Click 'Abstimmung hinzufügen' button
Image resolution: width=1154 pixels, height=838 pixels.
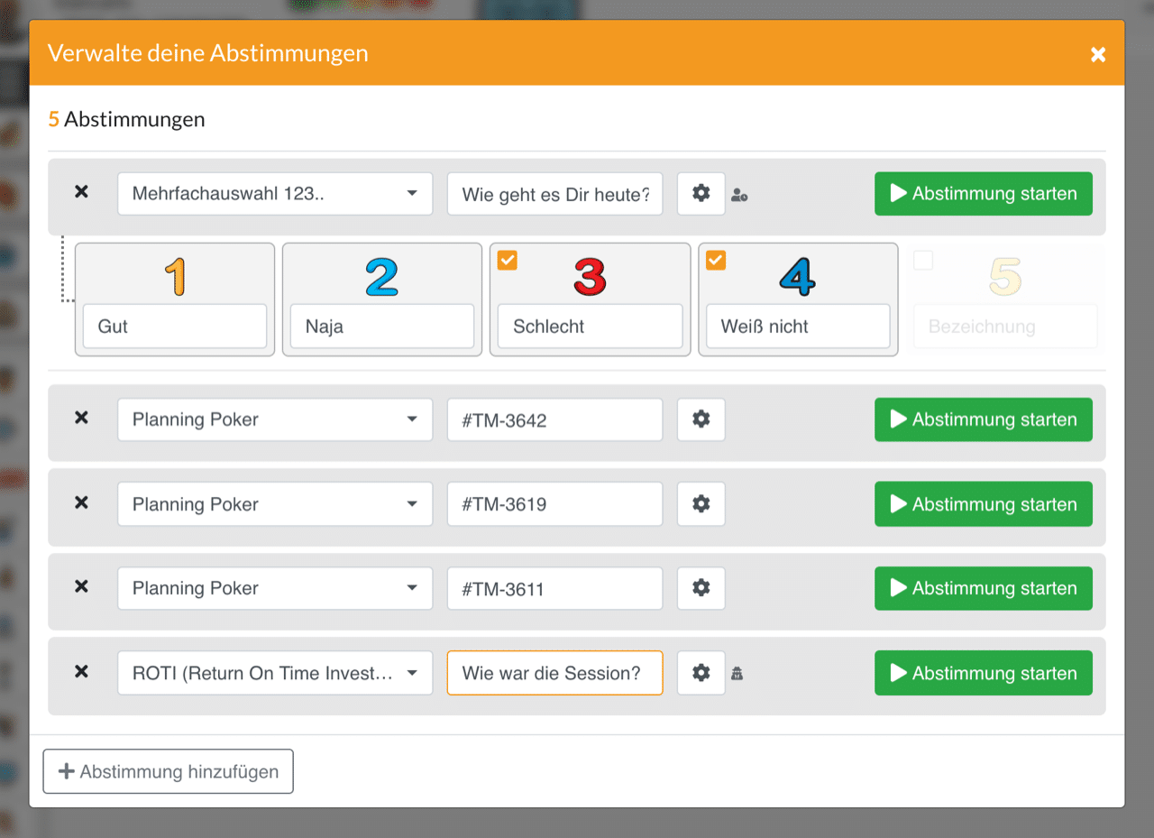pyautogui.click(x=169, y=771)
